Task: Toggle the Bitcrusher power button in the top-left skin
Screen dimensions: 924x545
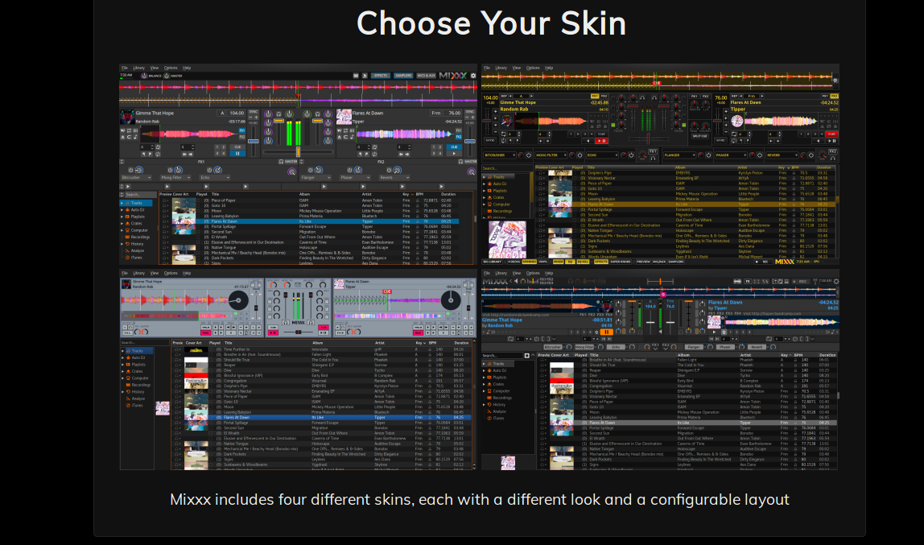Action: (x=130, y=171)
